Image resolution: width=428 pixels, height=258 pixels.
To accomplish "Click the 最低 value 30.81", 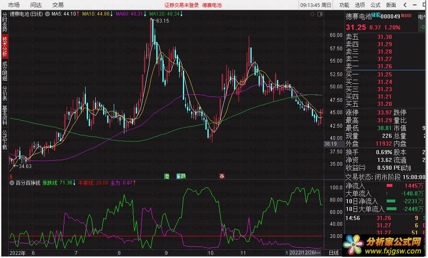I will tap(384, 128).
